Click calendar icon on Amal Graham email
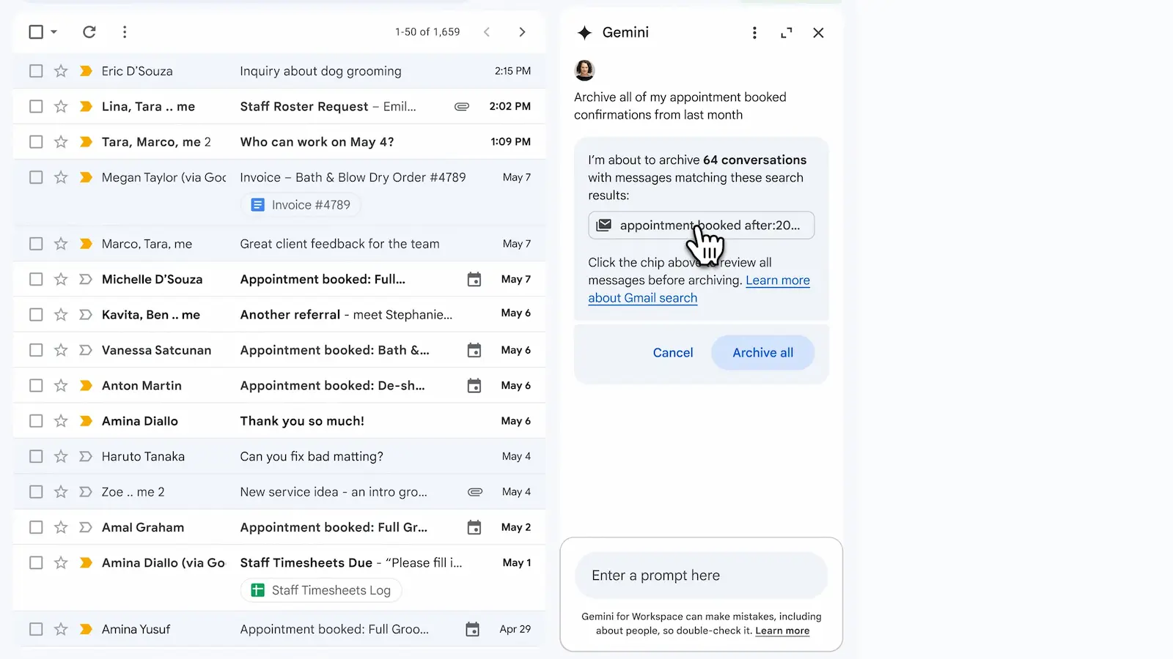This screenshot has height=659, width=1173. coord(474,527)
